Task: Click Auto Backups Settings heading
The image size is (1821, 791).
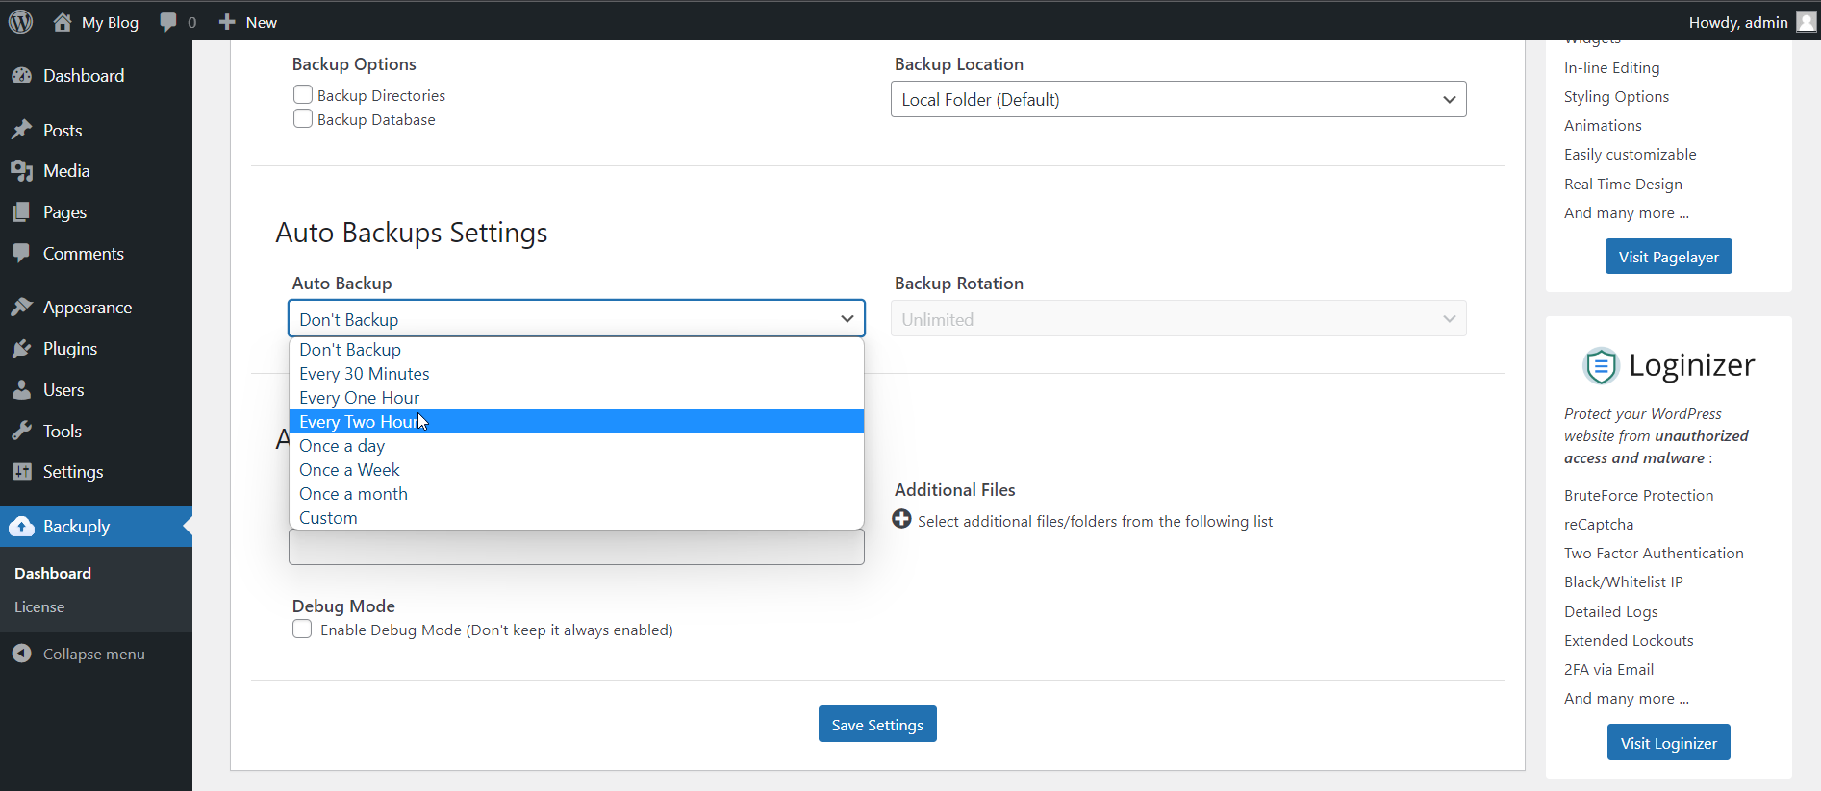Action: tap(412, 233)
